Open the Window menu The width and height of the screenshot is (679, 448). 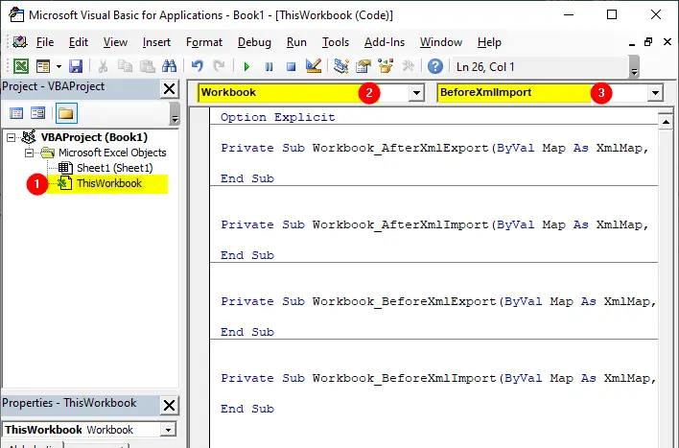click(441, 42)
